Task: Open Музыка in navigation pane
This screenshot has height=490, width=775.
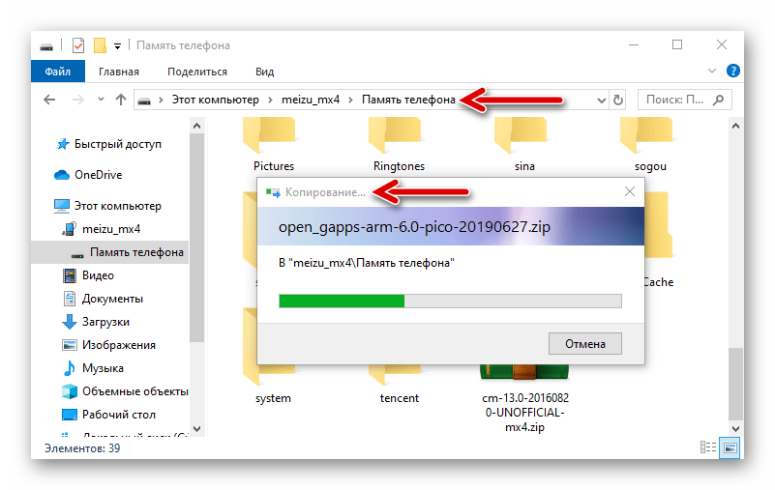Action: pyautogui.click(x=103, y=368)
